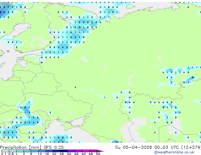This screenshot has height=155, width=201.
Task: Click the 40 to 45 mm legend swatch
Action: pos(86,151)
